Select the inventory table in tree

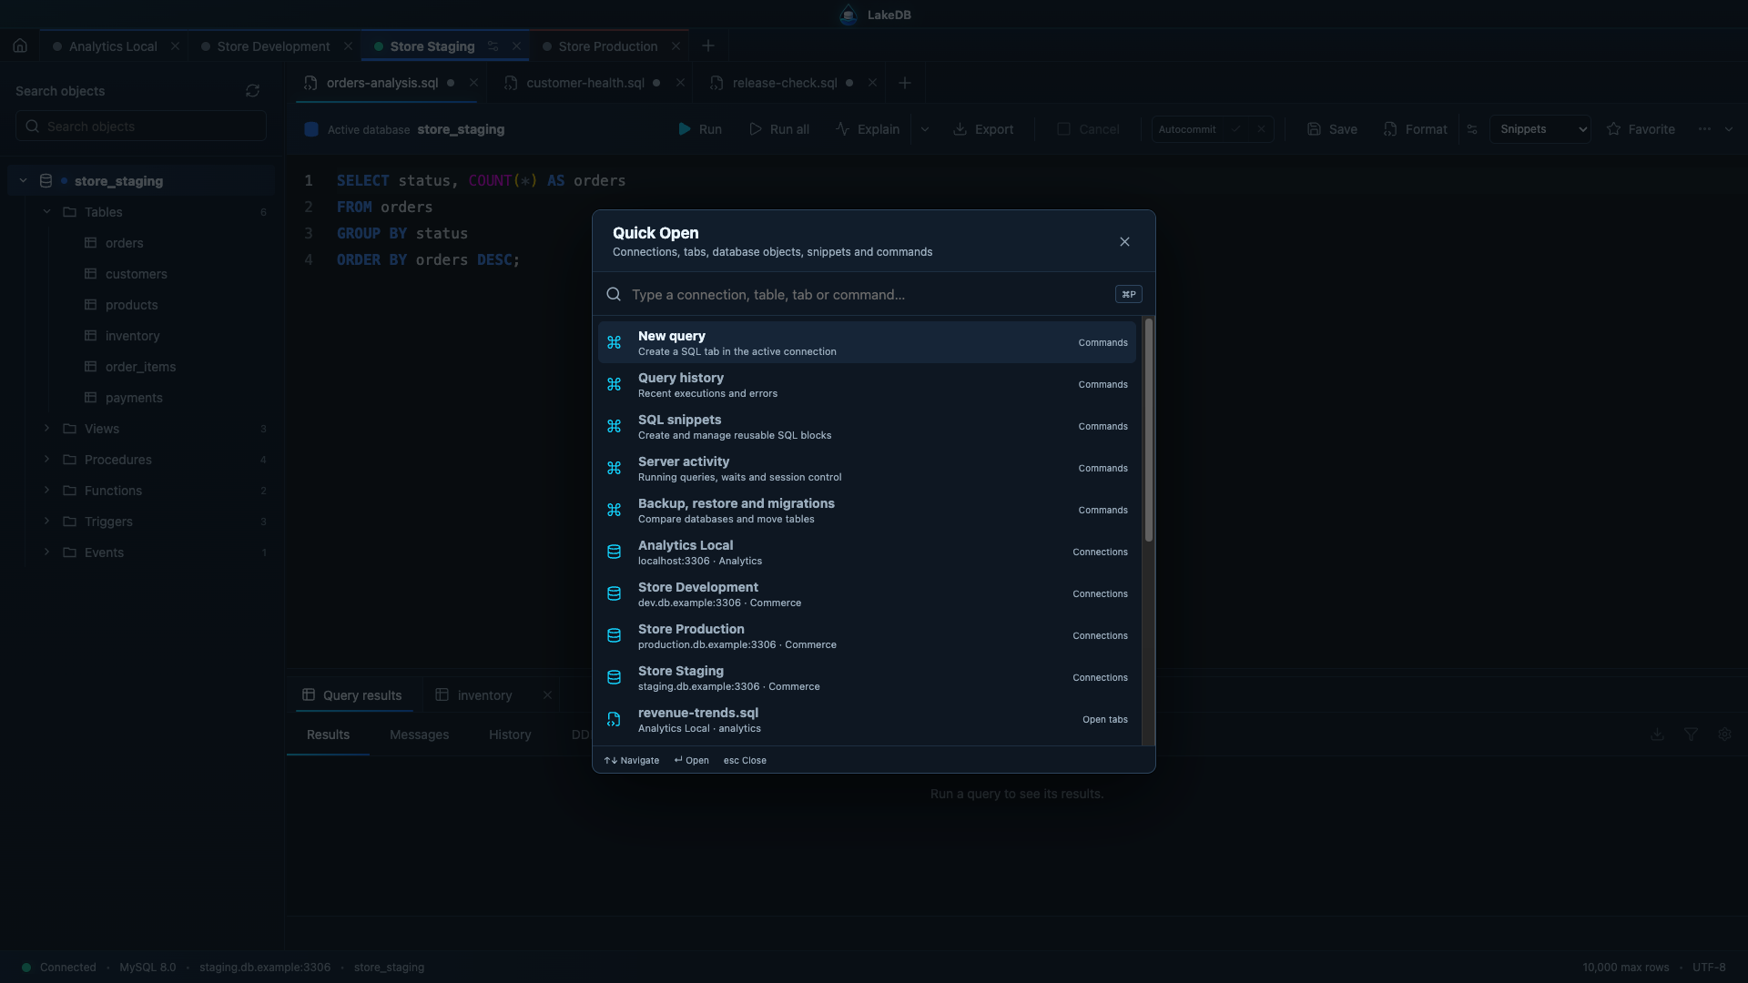click(x=132, y=336)
